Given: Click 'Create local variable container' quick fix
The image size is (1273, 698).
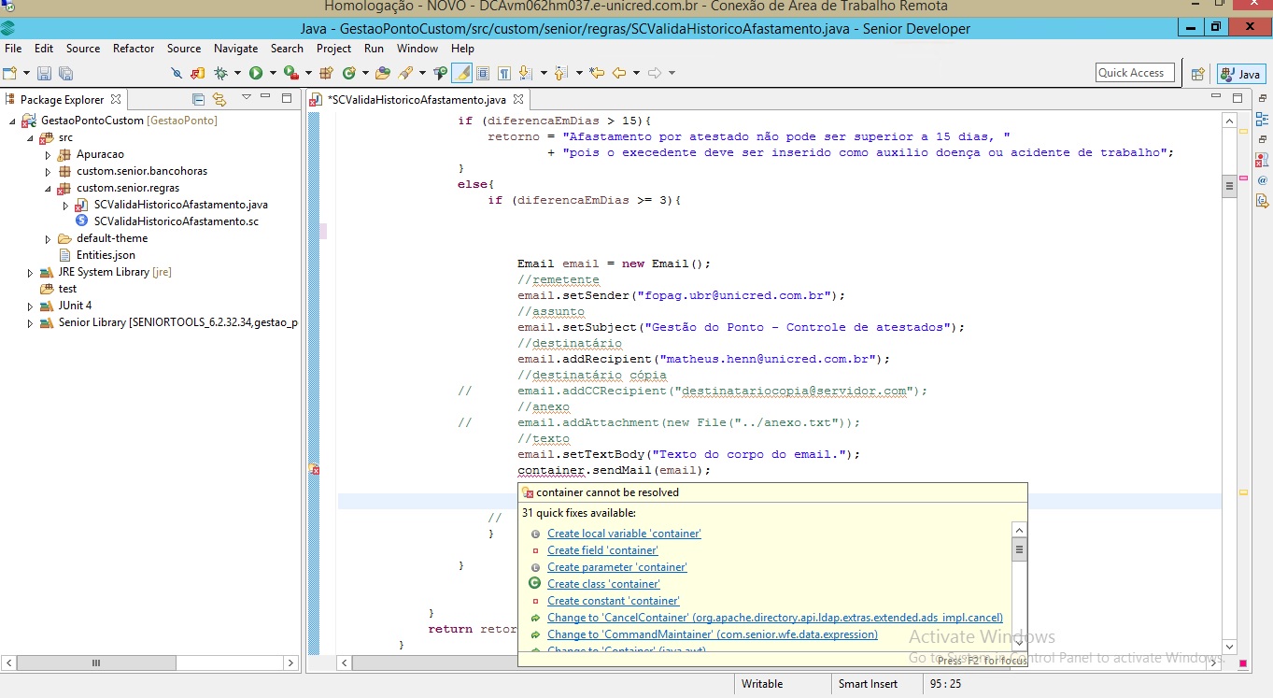Looking at the screenshot, I should (x=623, y=534).
